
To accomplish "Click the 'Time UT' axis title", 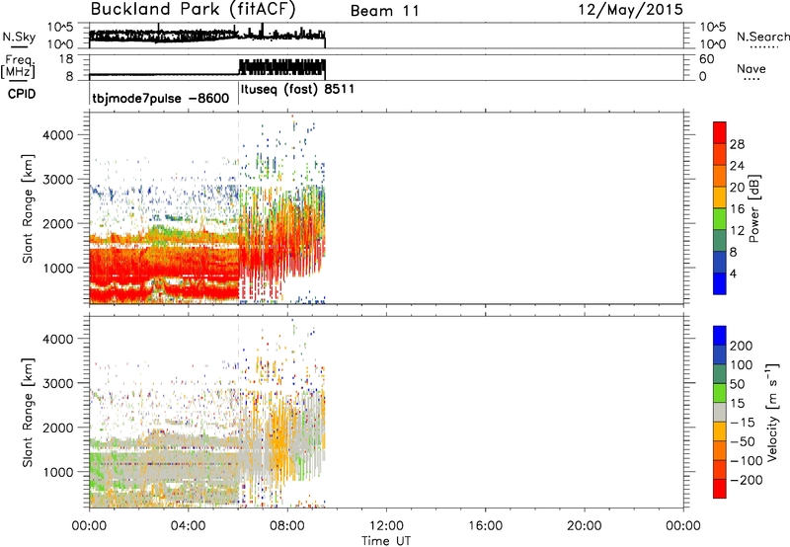I will [386, 541].
